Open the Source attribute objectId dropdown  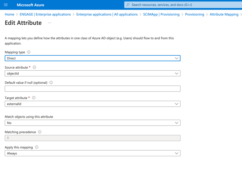[93, 73]
